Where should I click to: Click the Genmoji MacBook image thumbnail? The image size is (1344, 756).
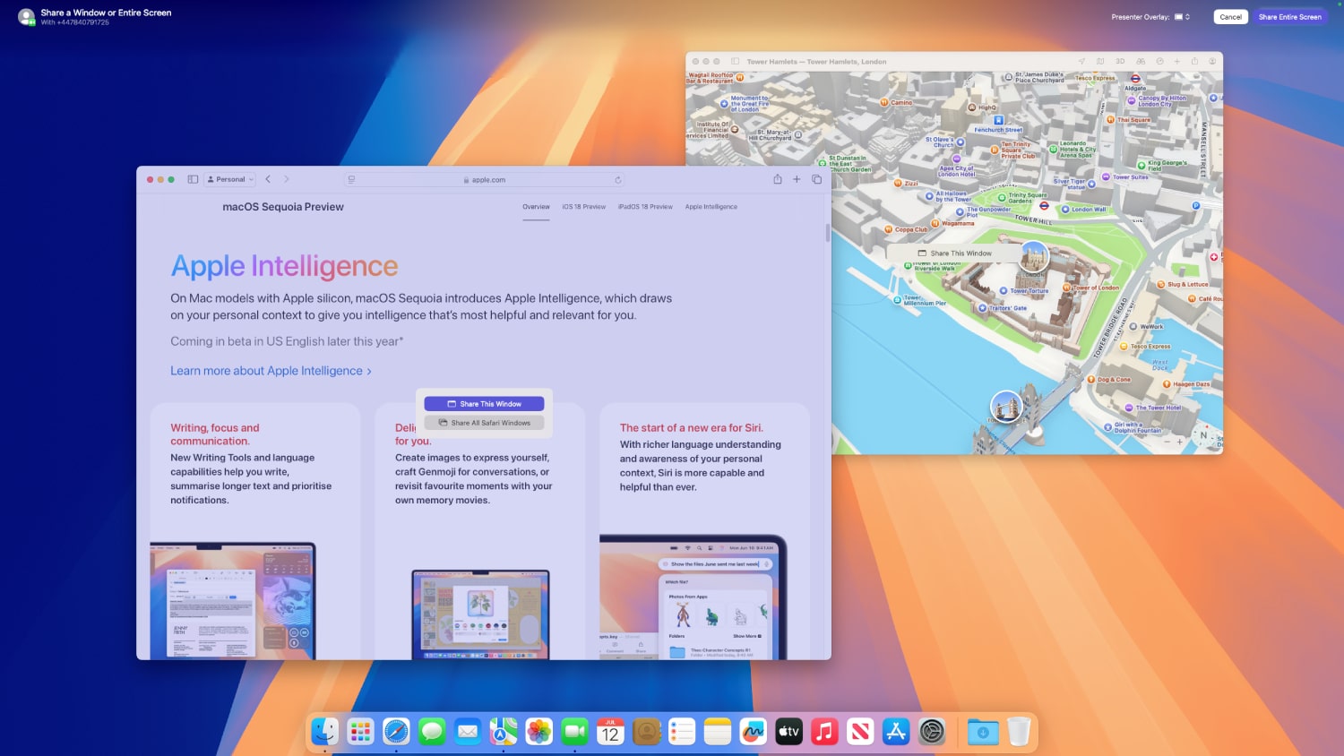pyautogui.click(x=480, y=615)
